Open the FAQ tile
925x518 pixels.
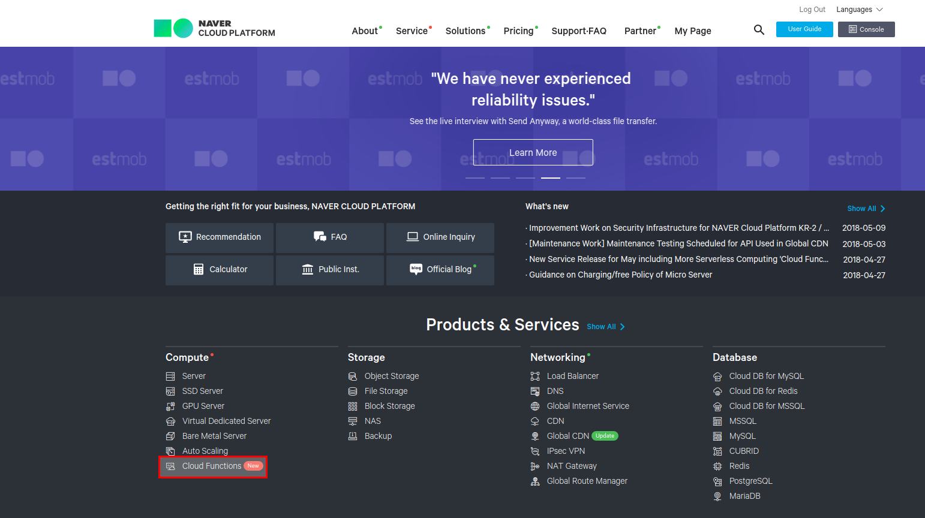coord(330,237)
